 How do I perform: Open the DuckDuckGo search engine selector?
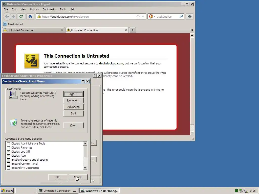[x=152, y=16]
